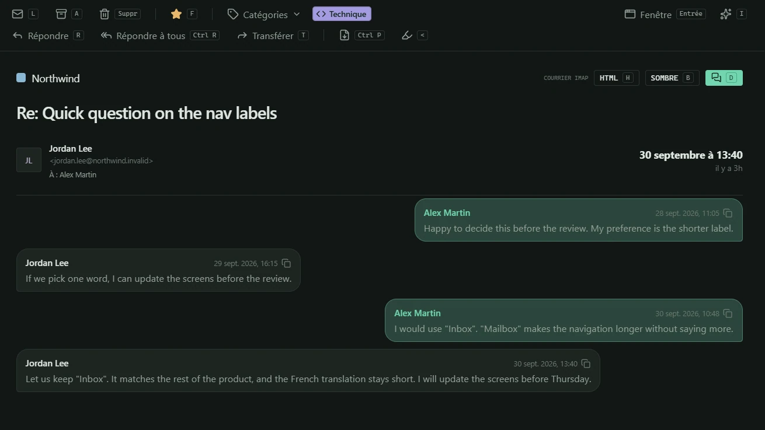The width and height of the screenshot is (765, 430).
Task: Click the purple Technique category tag
Action: (x=342, y=14)
